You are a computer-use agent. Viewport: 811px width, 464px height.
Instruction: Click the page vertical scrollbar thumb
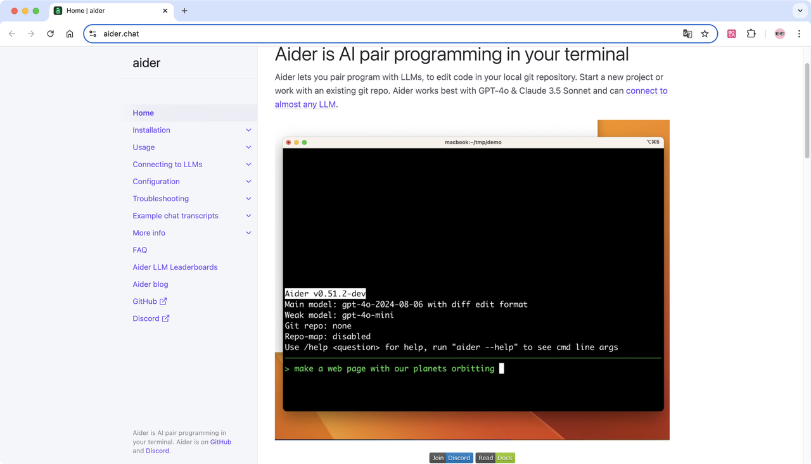click(x=807, y=111)
